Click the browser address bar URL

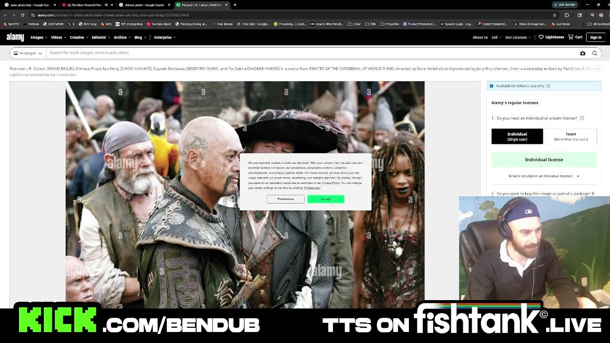coord(113,15)
